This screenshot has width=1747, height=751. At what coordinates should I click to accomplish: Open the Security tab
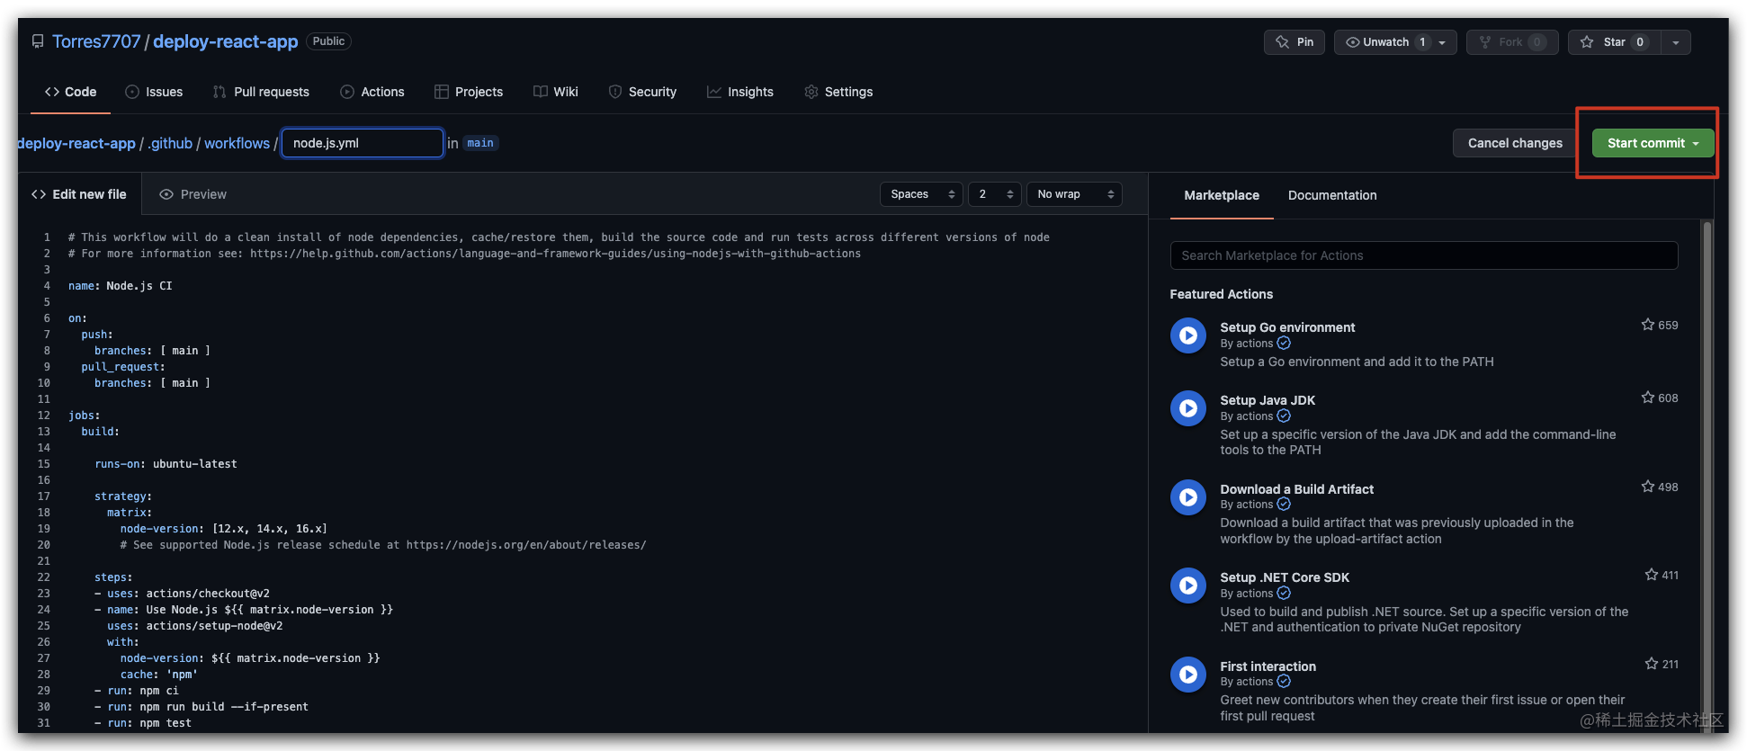(642, 92)
